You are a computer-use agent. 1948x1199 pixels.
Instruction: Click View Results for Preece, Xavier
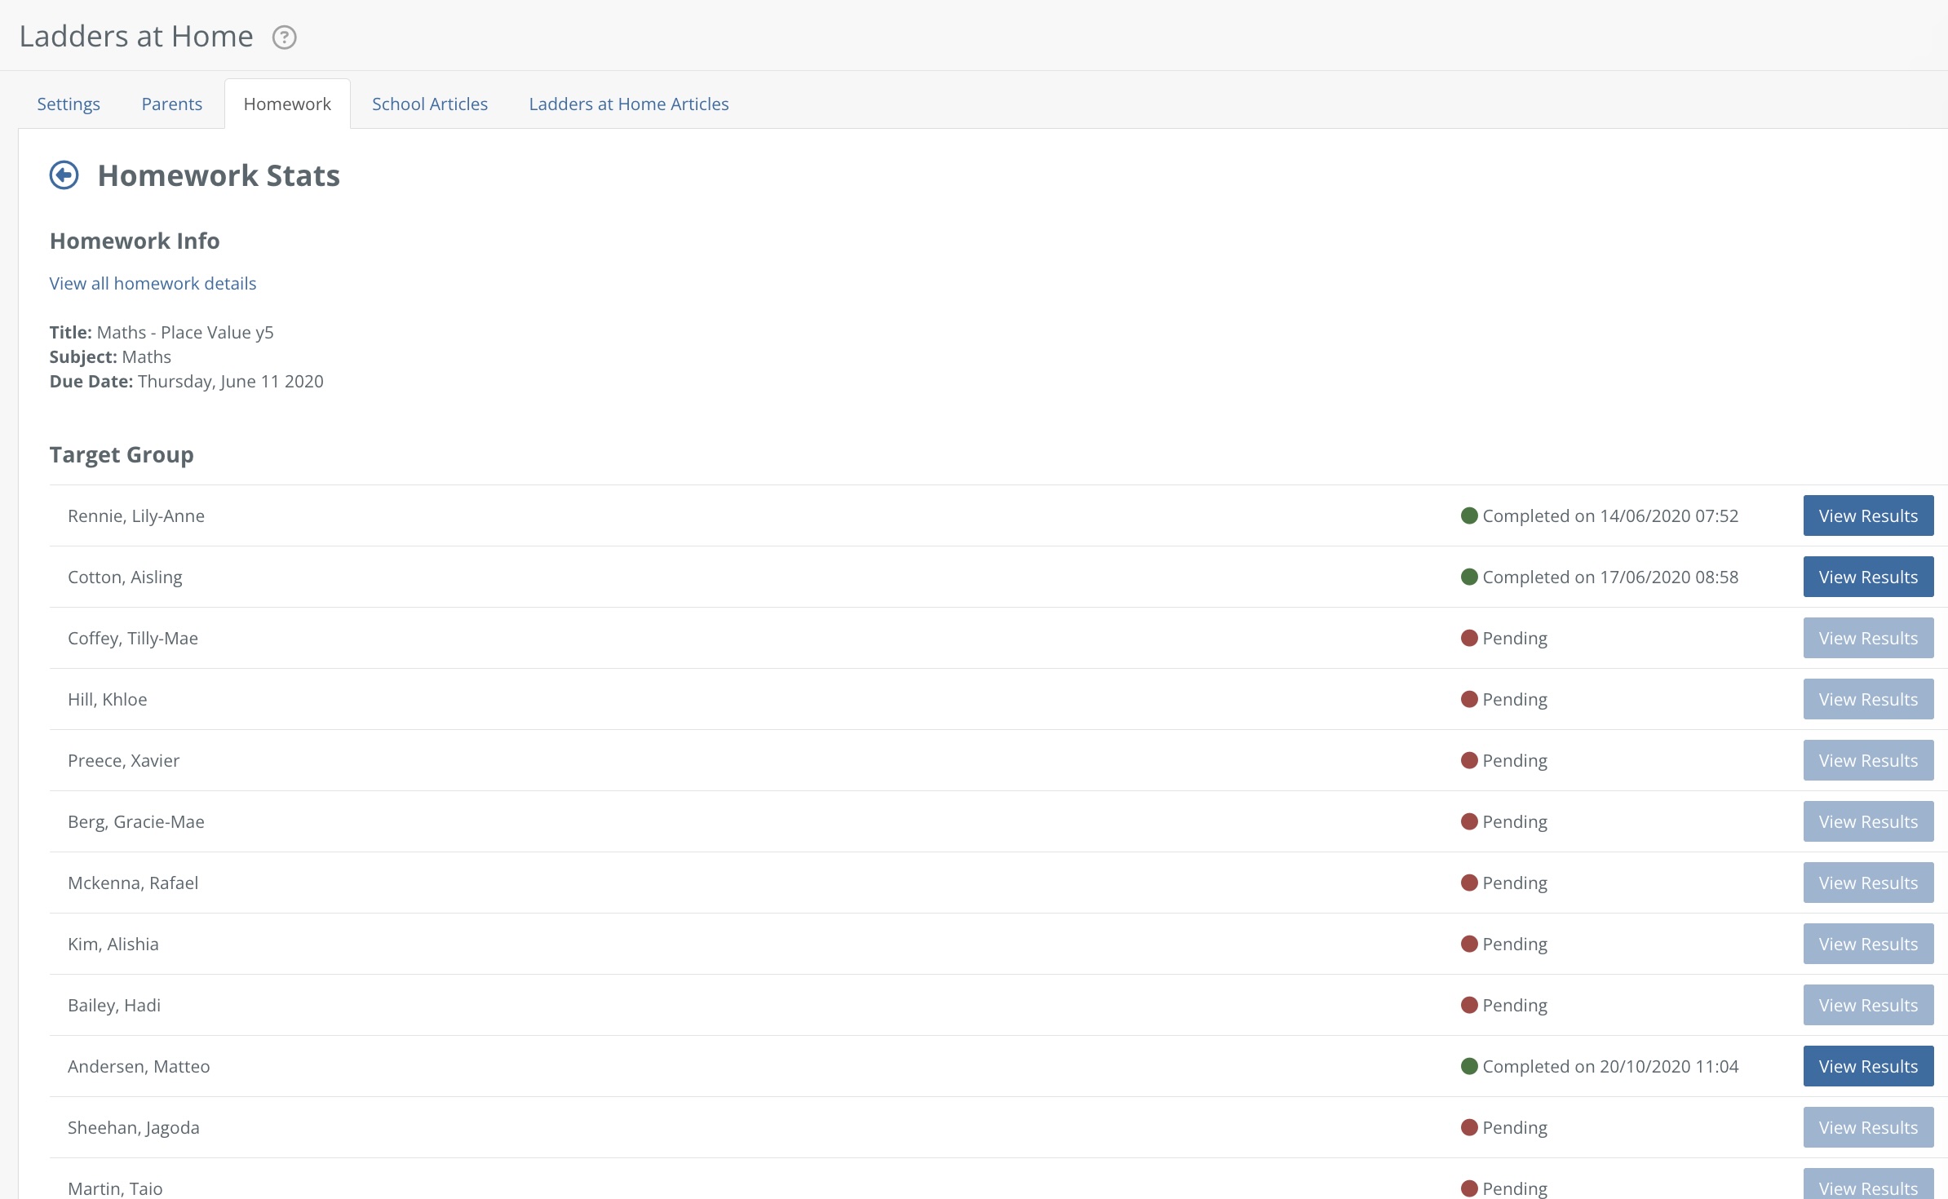[x=1867, y=760]
